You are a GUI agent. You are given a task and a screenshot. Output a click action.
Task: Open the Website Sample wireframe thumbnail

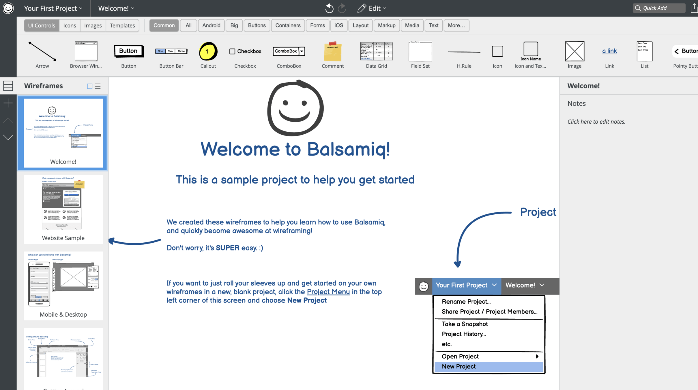63,209
